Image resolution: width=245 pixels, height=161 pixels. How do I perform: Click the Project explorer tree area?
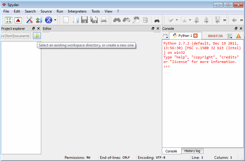tap(21, 98)
